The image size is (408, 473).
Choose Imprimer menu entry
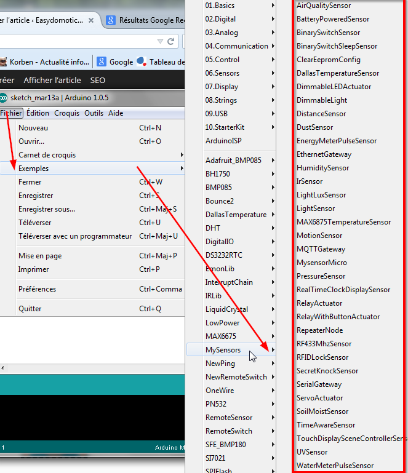92,269
